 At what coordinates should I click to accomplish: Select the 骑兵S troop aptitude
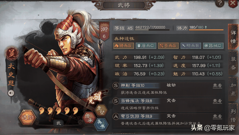click(124, 45)
